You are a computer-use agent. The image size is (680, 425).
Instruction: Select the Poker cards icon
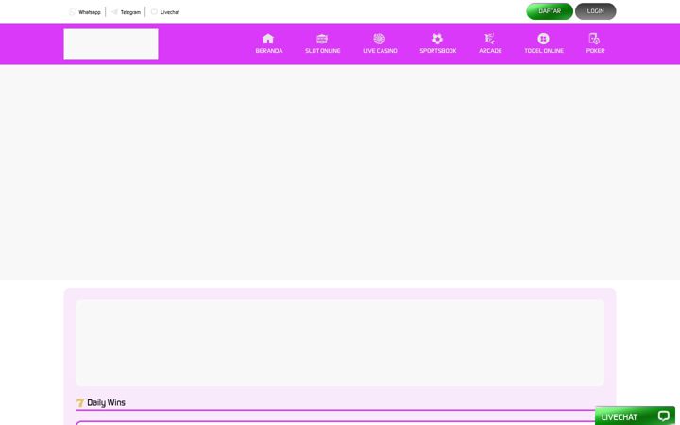(x=594, y=39)
